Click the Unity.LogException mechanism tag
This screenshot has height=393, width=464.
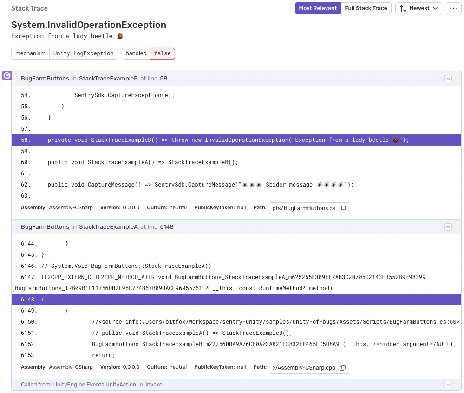click(x=84, y=53)
